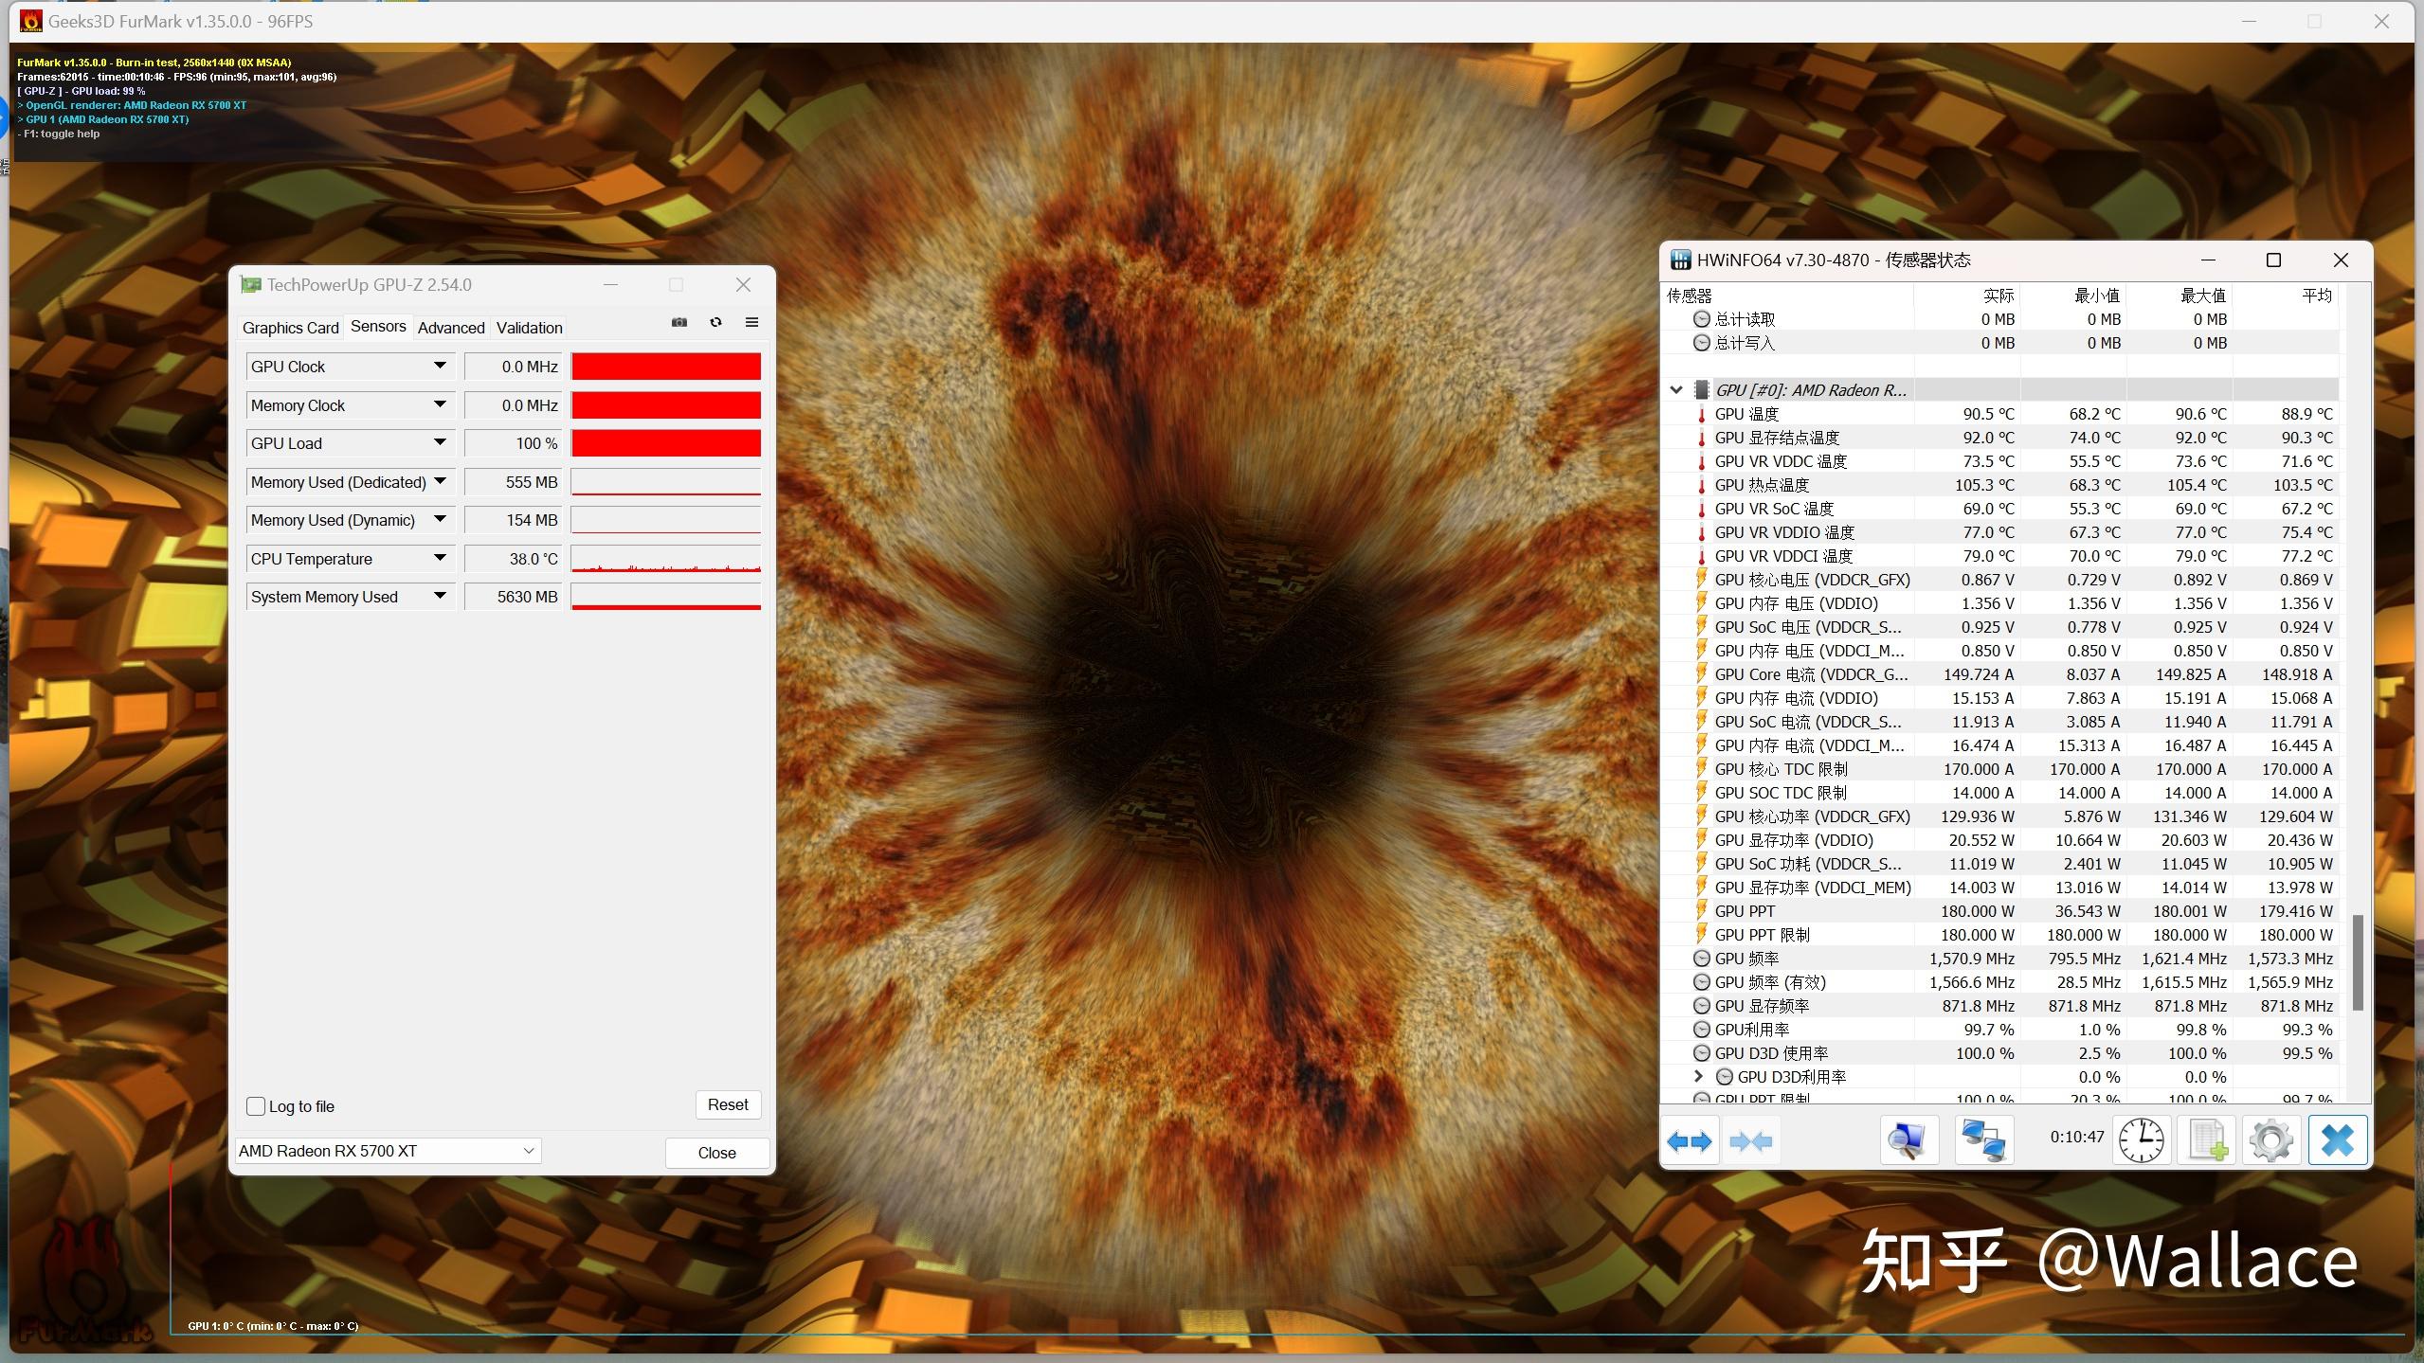
Task: Select AMD Radeon RX 5700 XT dropdown
Action: (387, 1150)
